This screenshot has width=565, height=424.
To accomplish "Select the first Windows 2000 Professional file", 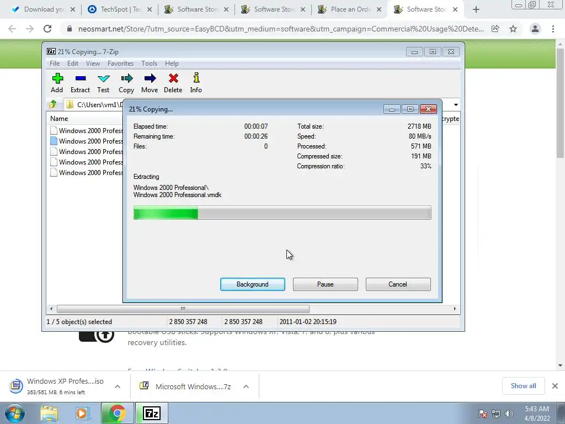I will 87,131.
